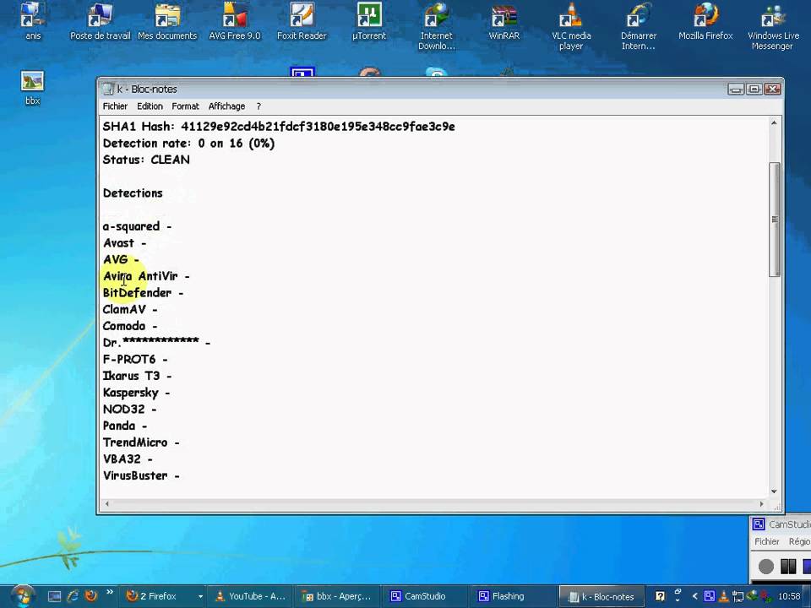Screen dimensions: 811x608
Task: Click the help question mark tray icon
Action: (660, 596)
